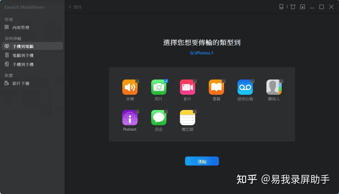Click the 訊息 green speech bubble icon
Screen dimensions: 339x194
(159, 118)
